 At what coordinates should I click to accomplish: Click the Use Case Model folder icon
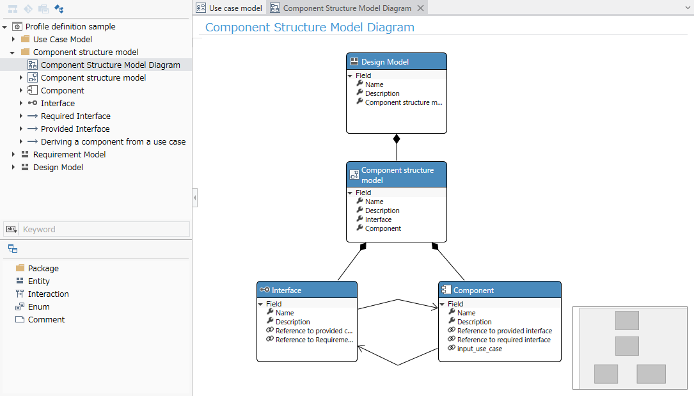[25, 39]
